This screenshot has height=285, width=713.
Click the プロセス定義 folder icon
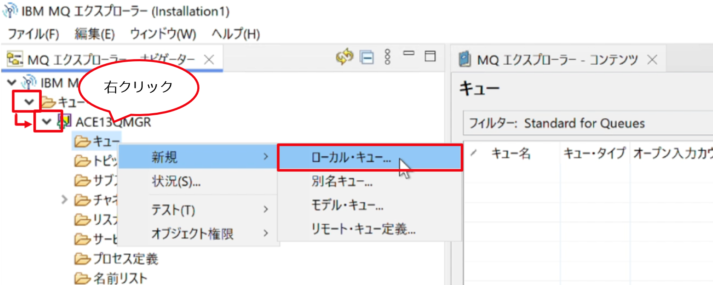[x=83, y=259]
